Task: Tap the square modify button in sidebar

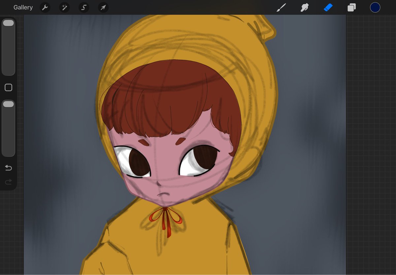Action: click(x=8, y=87)
